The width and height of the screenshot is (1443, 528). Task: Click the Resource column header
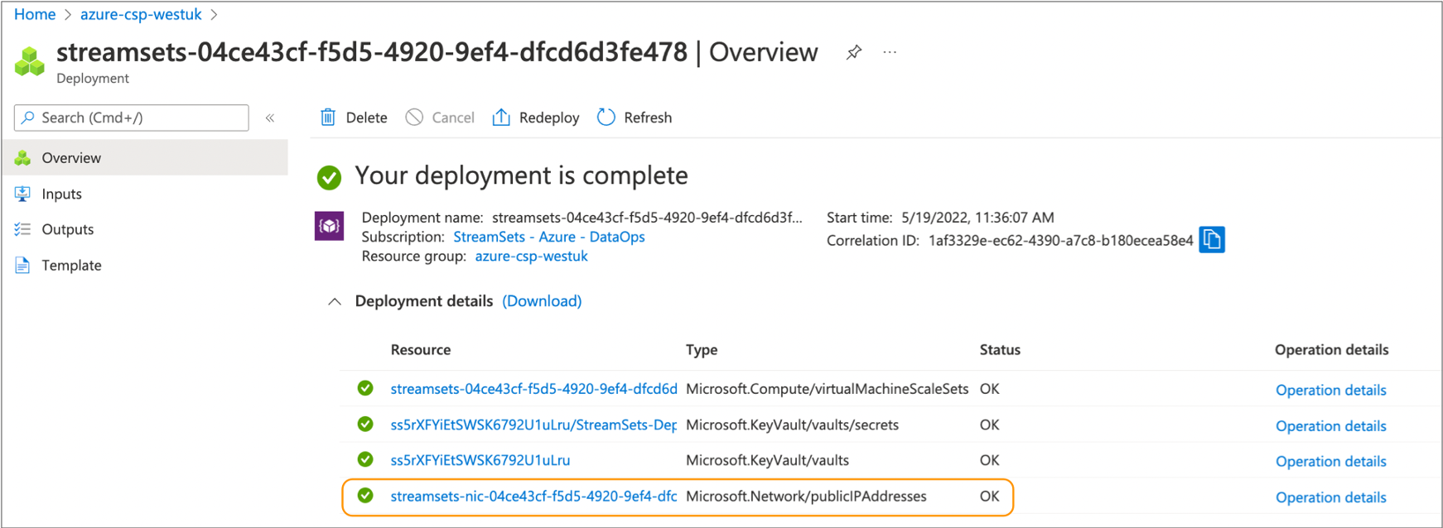(421, 349)
